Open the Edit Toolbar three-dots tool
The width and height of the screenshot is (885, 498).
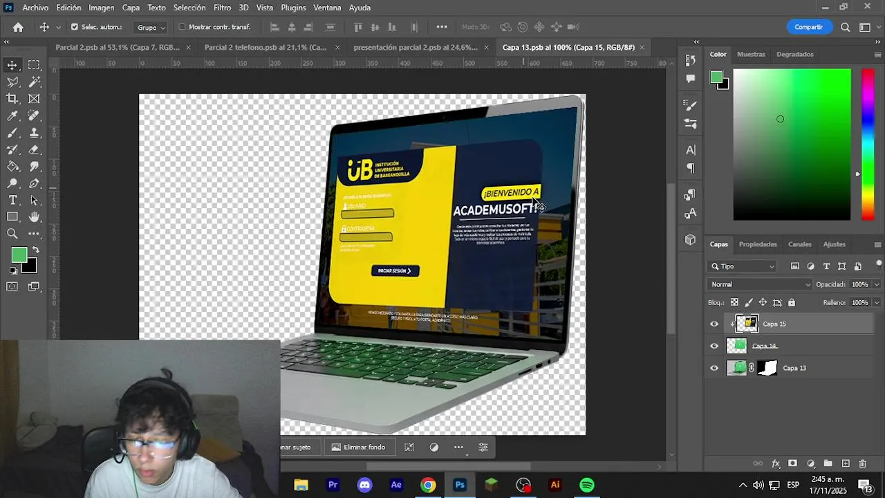(34, 234)
